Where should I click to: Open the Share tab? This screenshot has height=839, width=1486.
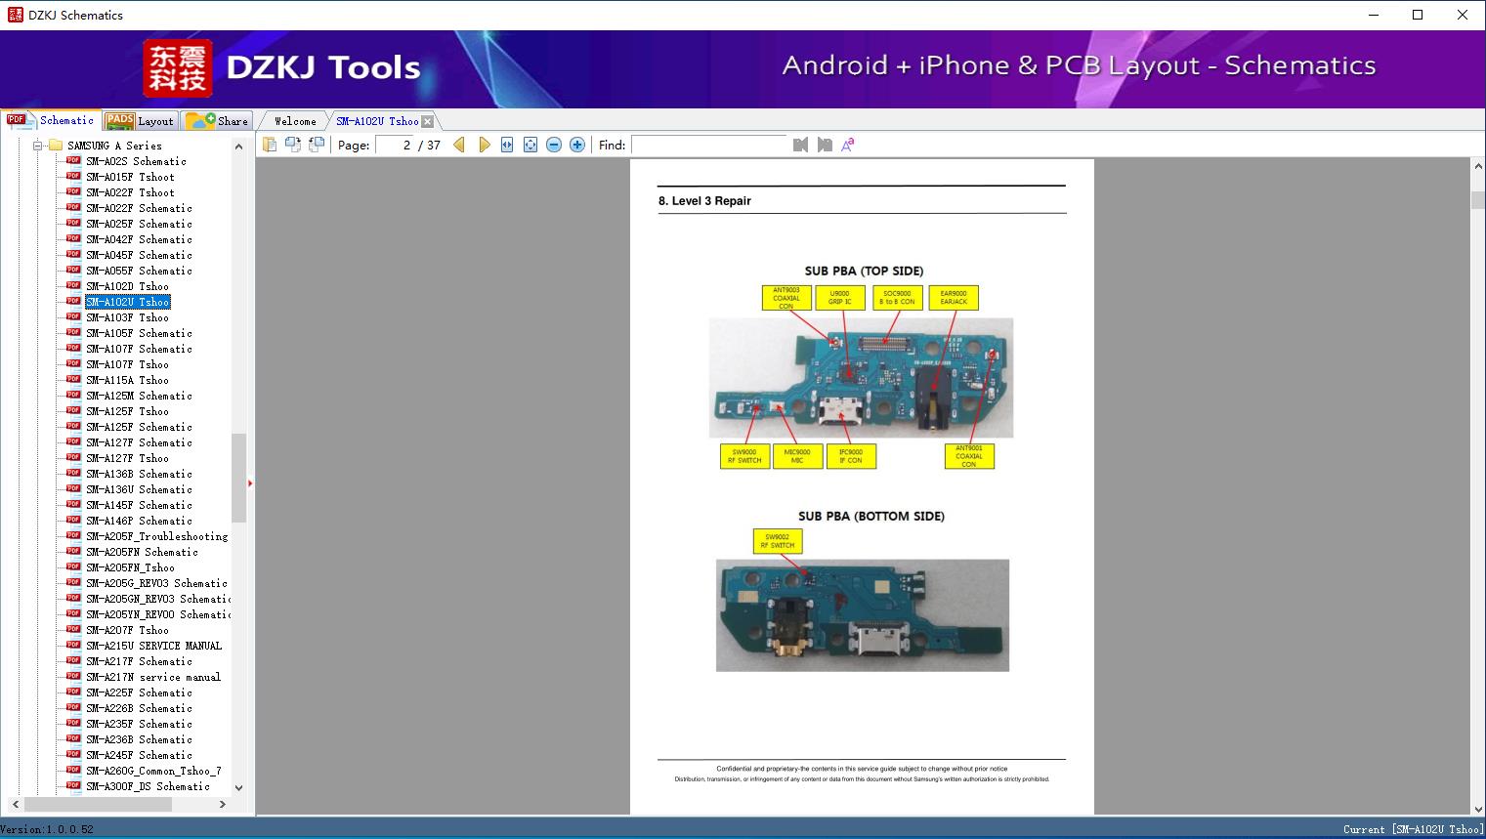pyautogui.click(x=217, y=121)
